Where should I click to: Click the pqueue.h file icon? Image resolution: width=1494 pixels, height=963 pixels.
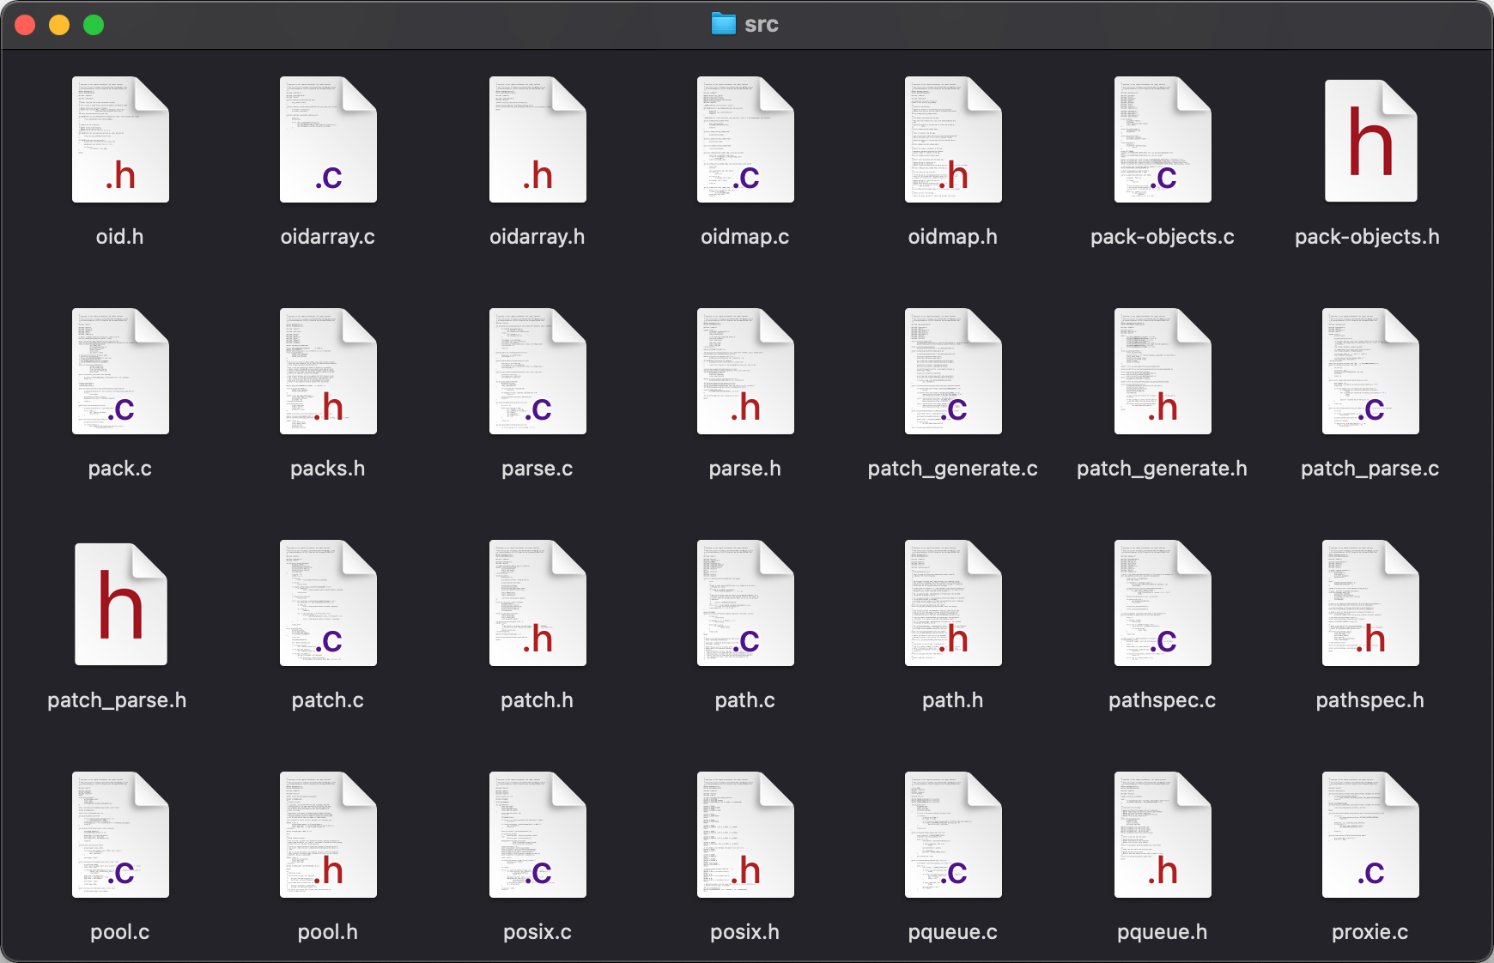coord(1163,835)
